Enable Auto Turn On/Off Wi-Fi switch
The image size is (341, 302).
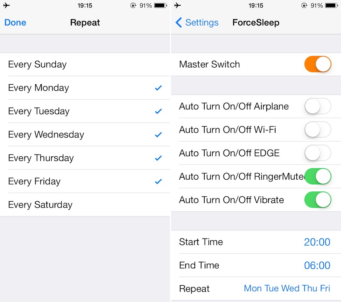coord(318,129)
